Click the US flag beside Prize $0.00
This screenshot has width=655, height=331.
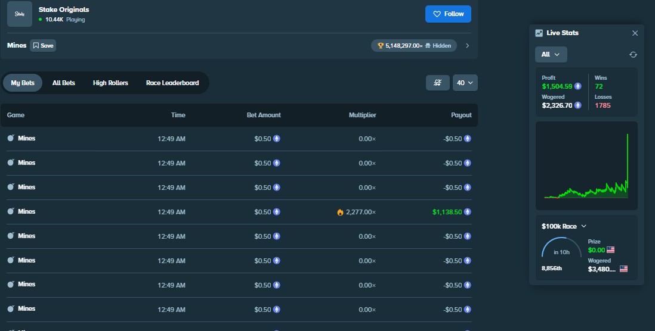click(611, 250)
